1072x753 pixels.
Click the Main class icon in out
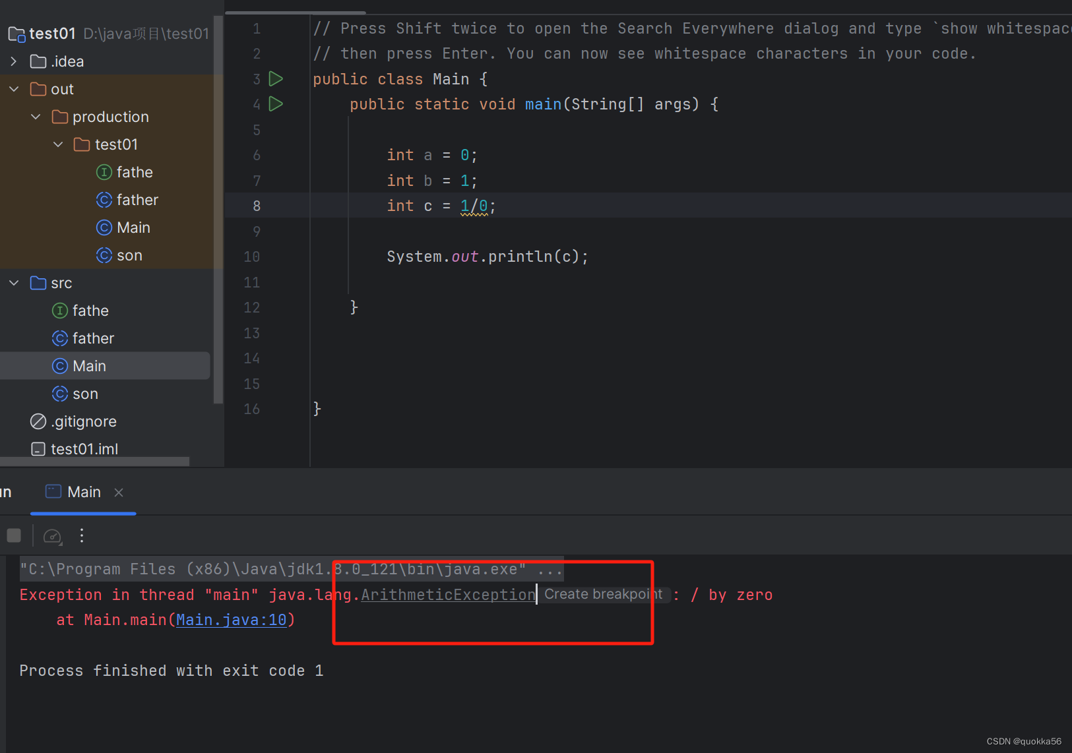tap(104, 227)
